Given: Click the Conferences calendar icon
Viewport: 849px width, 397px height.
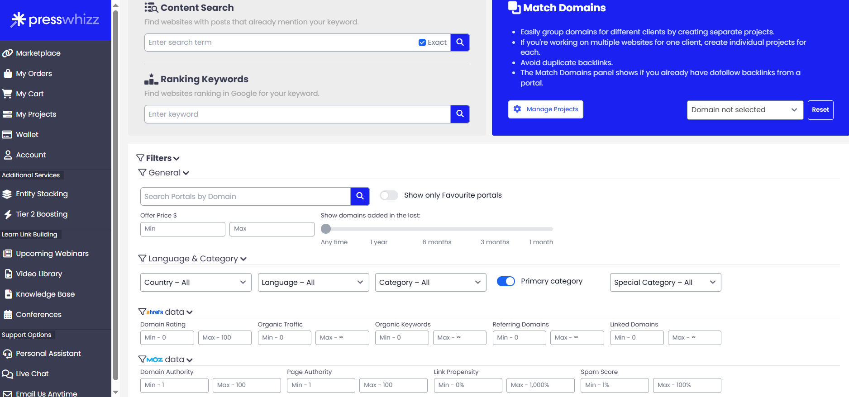Looking at the screenshot, I should pyautogui.click(x=8, y=314).
